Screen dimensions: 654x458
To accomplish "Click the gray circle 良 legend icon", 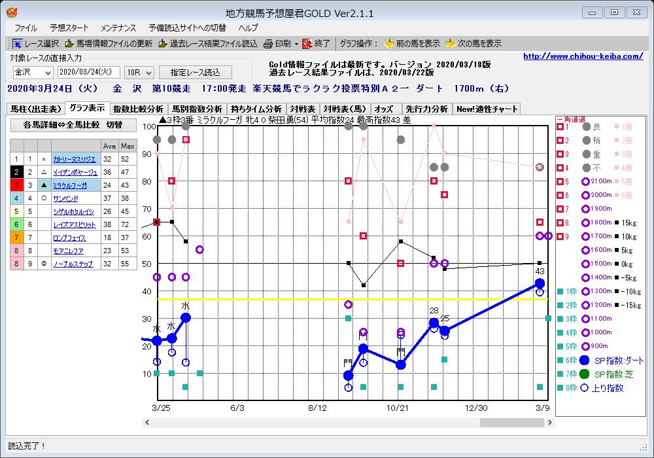I will [x=587, y=127].
